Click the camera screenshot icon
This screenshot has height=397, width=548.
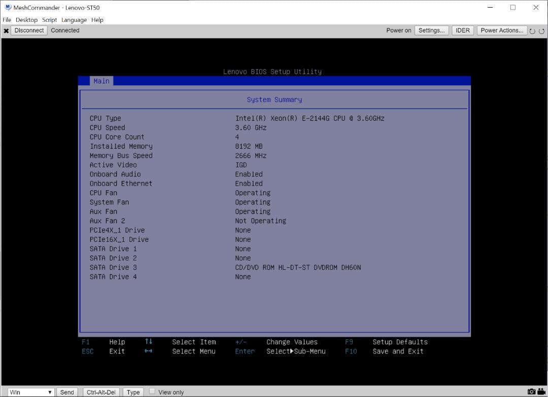click(531, 392)
